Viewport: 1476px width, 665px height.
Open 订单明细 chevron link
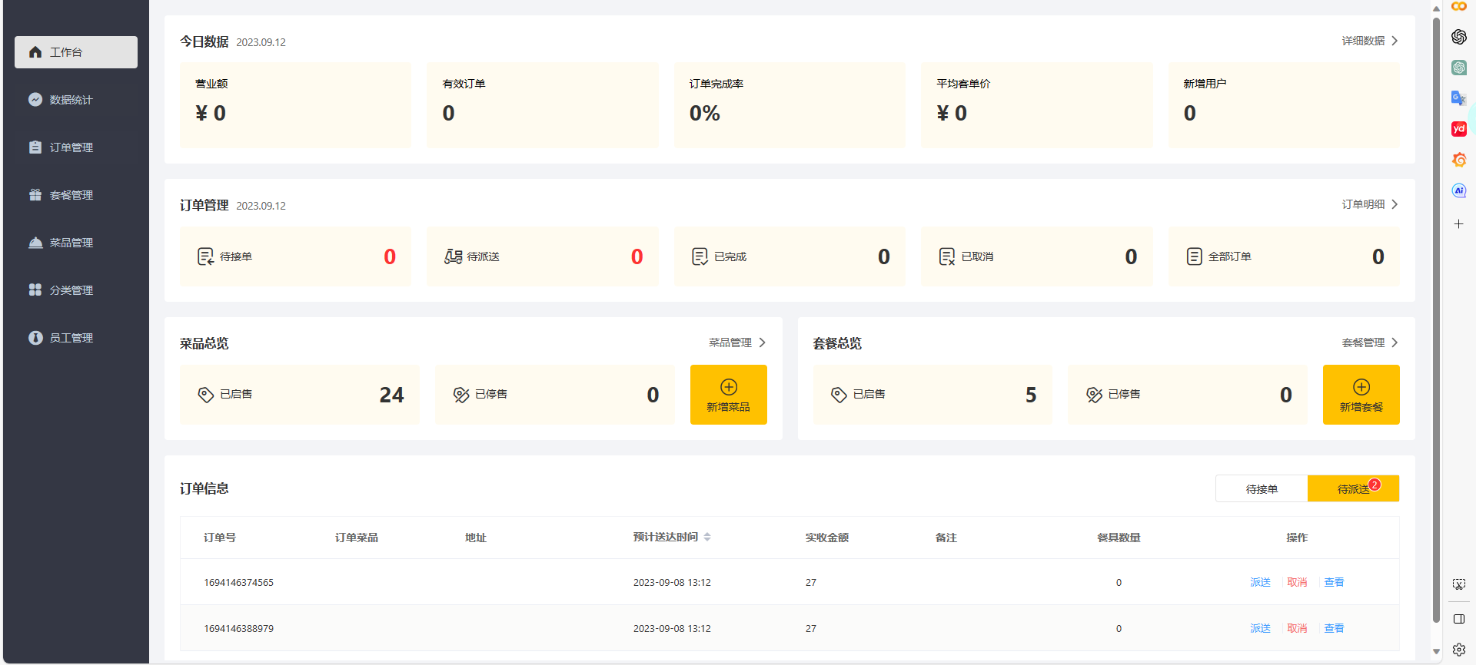pos(1369,204)
